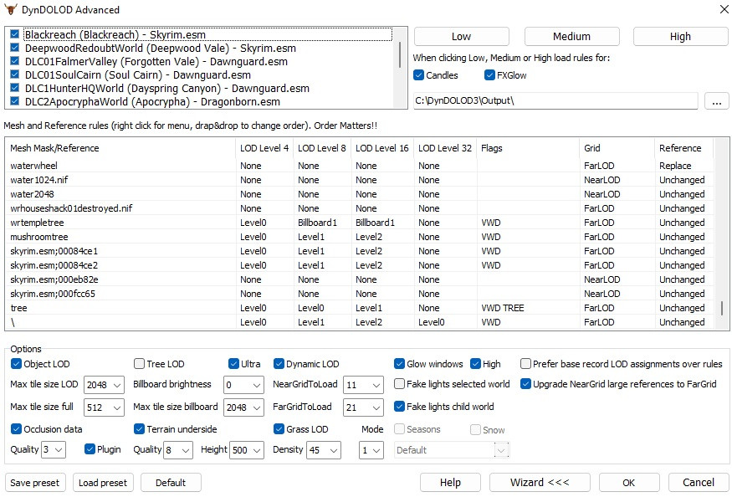Toggle the Ultra checkbox
Image resolution: width=732 pixels, height=497 pixels.
coord(234,364)
